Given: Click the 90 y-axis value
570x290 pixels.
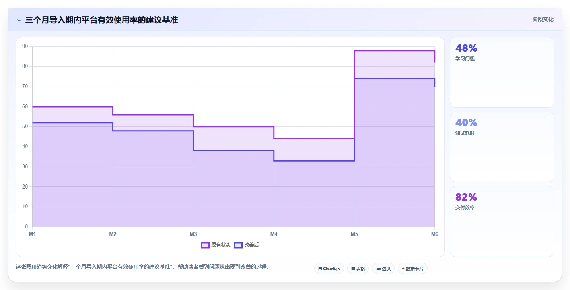Looking at the screenshot, I should [25, 46].
